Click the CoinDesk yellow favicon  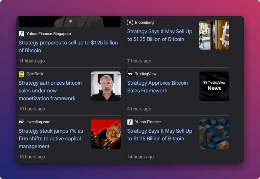21,74
